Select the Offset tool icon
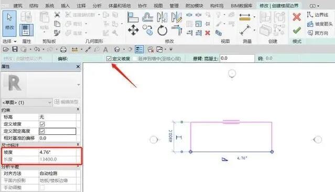The height and width of the screenshot is (192, 335). click(148, 17)
